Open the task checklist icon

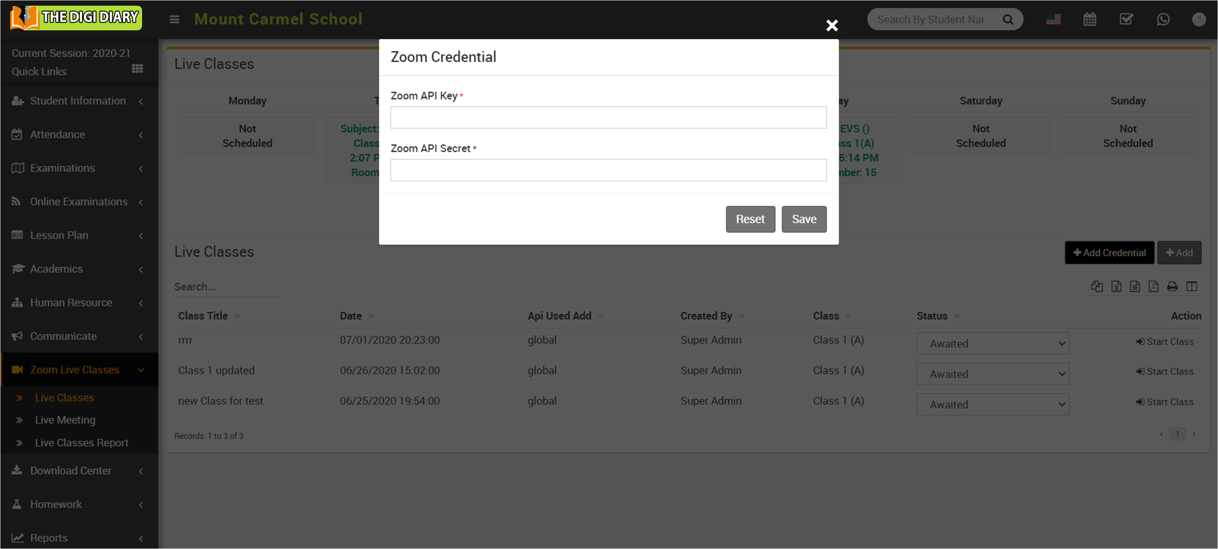(1126, 19)
